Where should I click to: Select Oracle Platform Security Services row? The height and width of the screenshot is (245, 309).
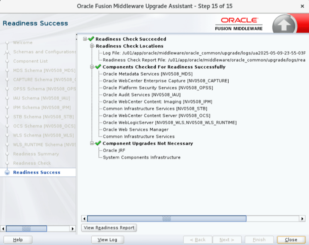[158, 88]
